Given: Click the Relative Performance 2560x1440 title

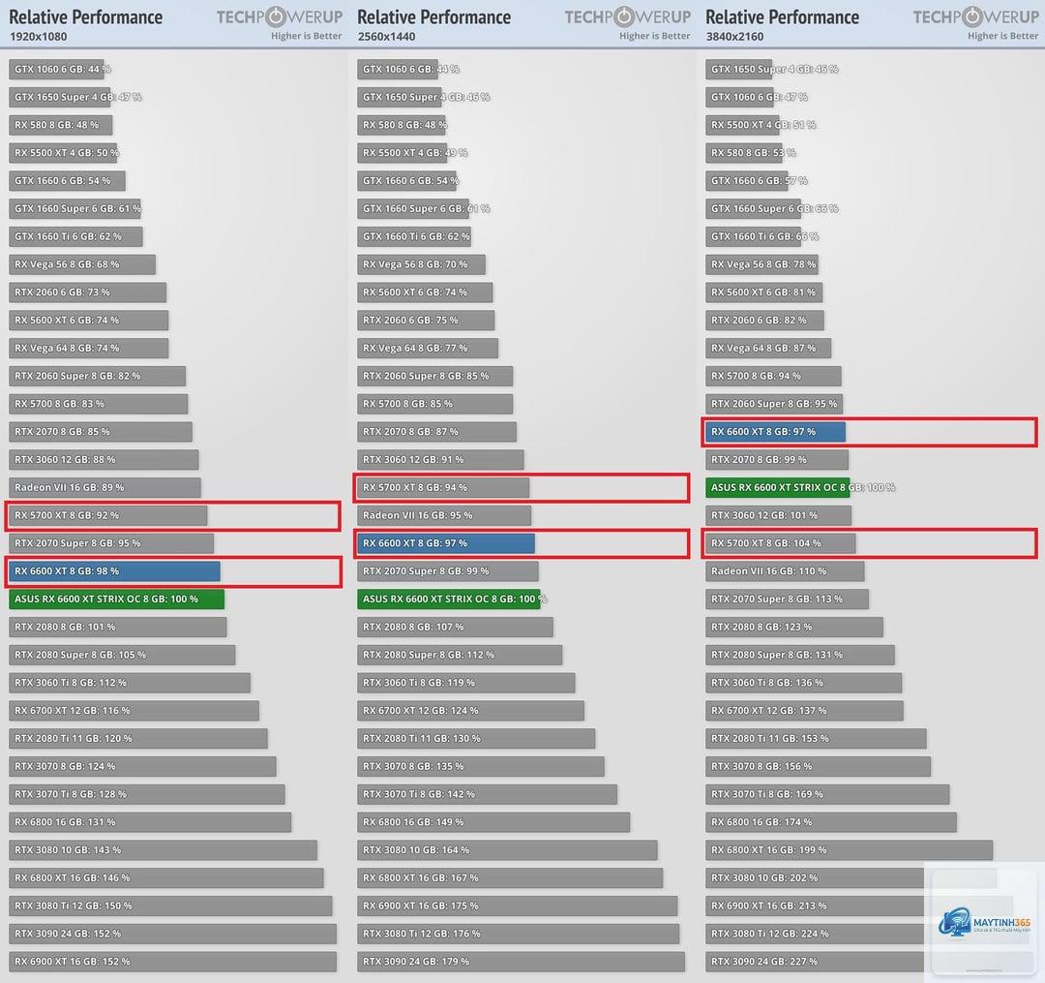Looking at the screenshot, I should (434, 24).
